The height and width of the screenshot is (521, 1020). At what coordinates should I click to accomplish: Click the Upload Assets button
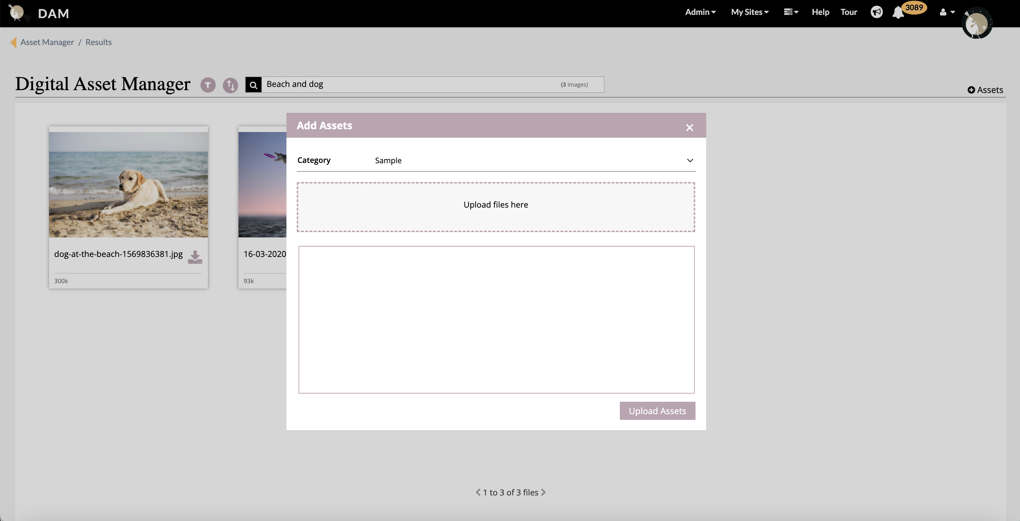[x=657, y=411]
